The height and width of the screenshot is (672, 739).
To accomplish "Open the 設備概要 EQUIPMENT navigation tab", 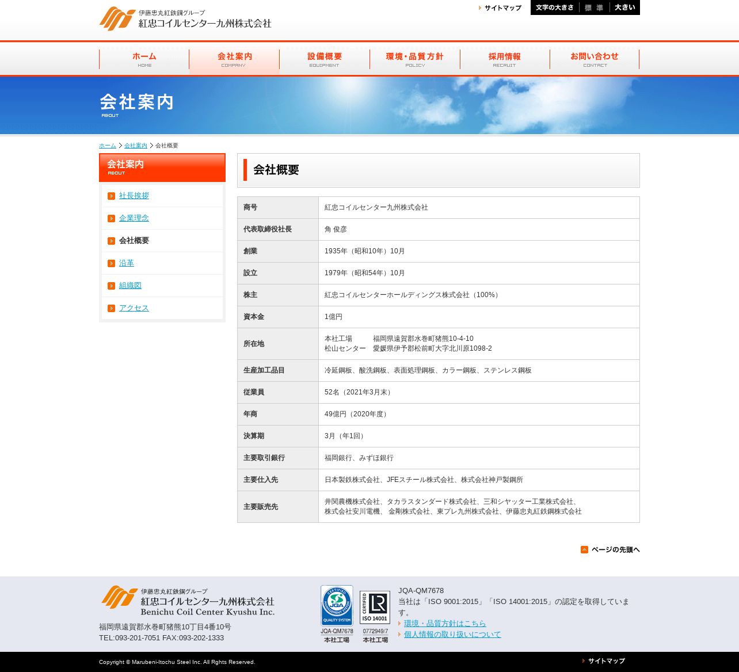I will point(325,59).
